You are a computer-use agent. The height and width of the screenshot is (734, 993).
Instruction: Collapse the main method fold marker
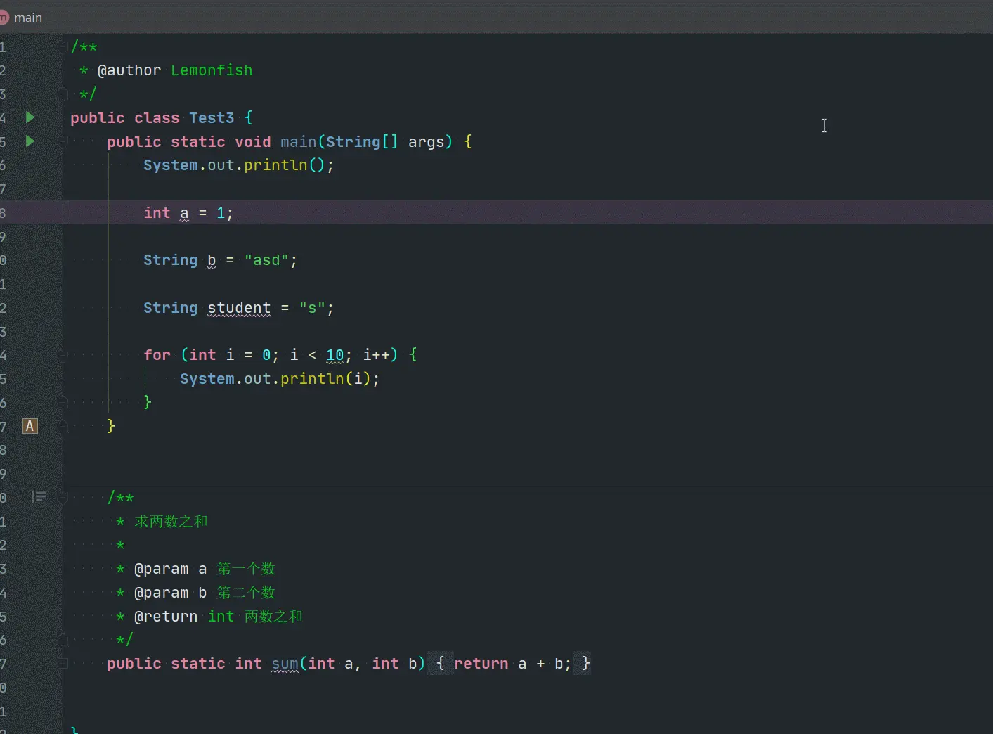[x=63, y=141]
